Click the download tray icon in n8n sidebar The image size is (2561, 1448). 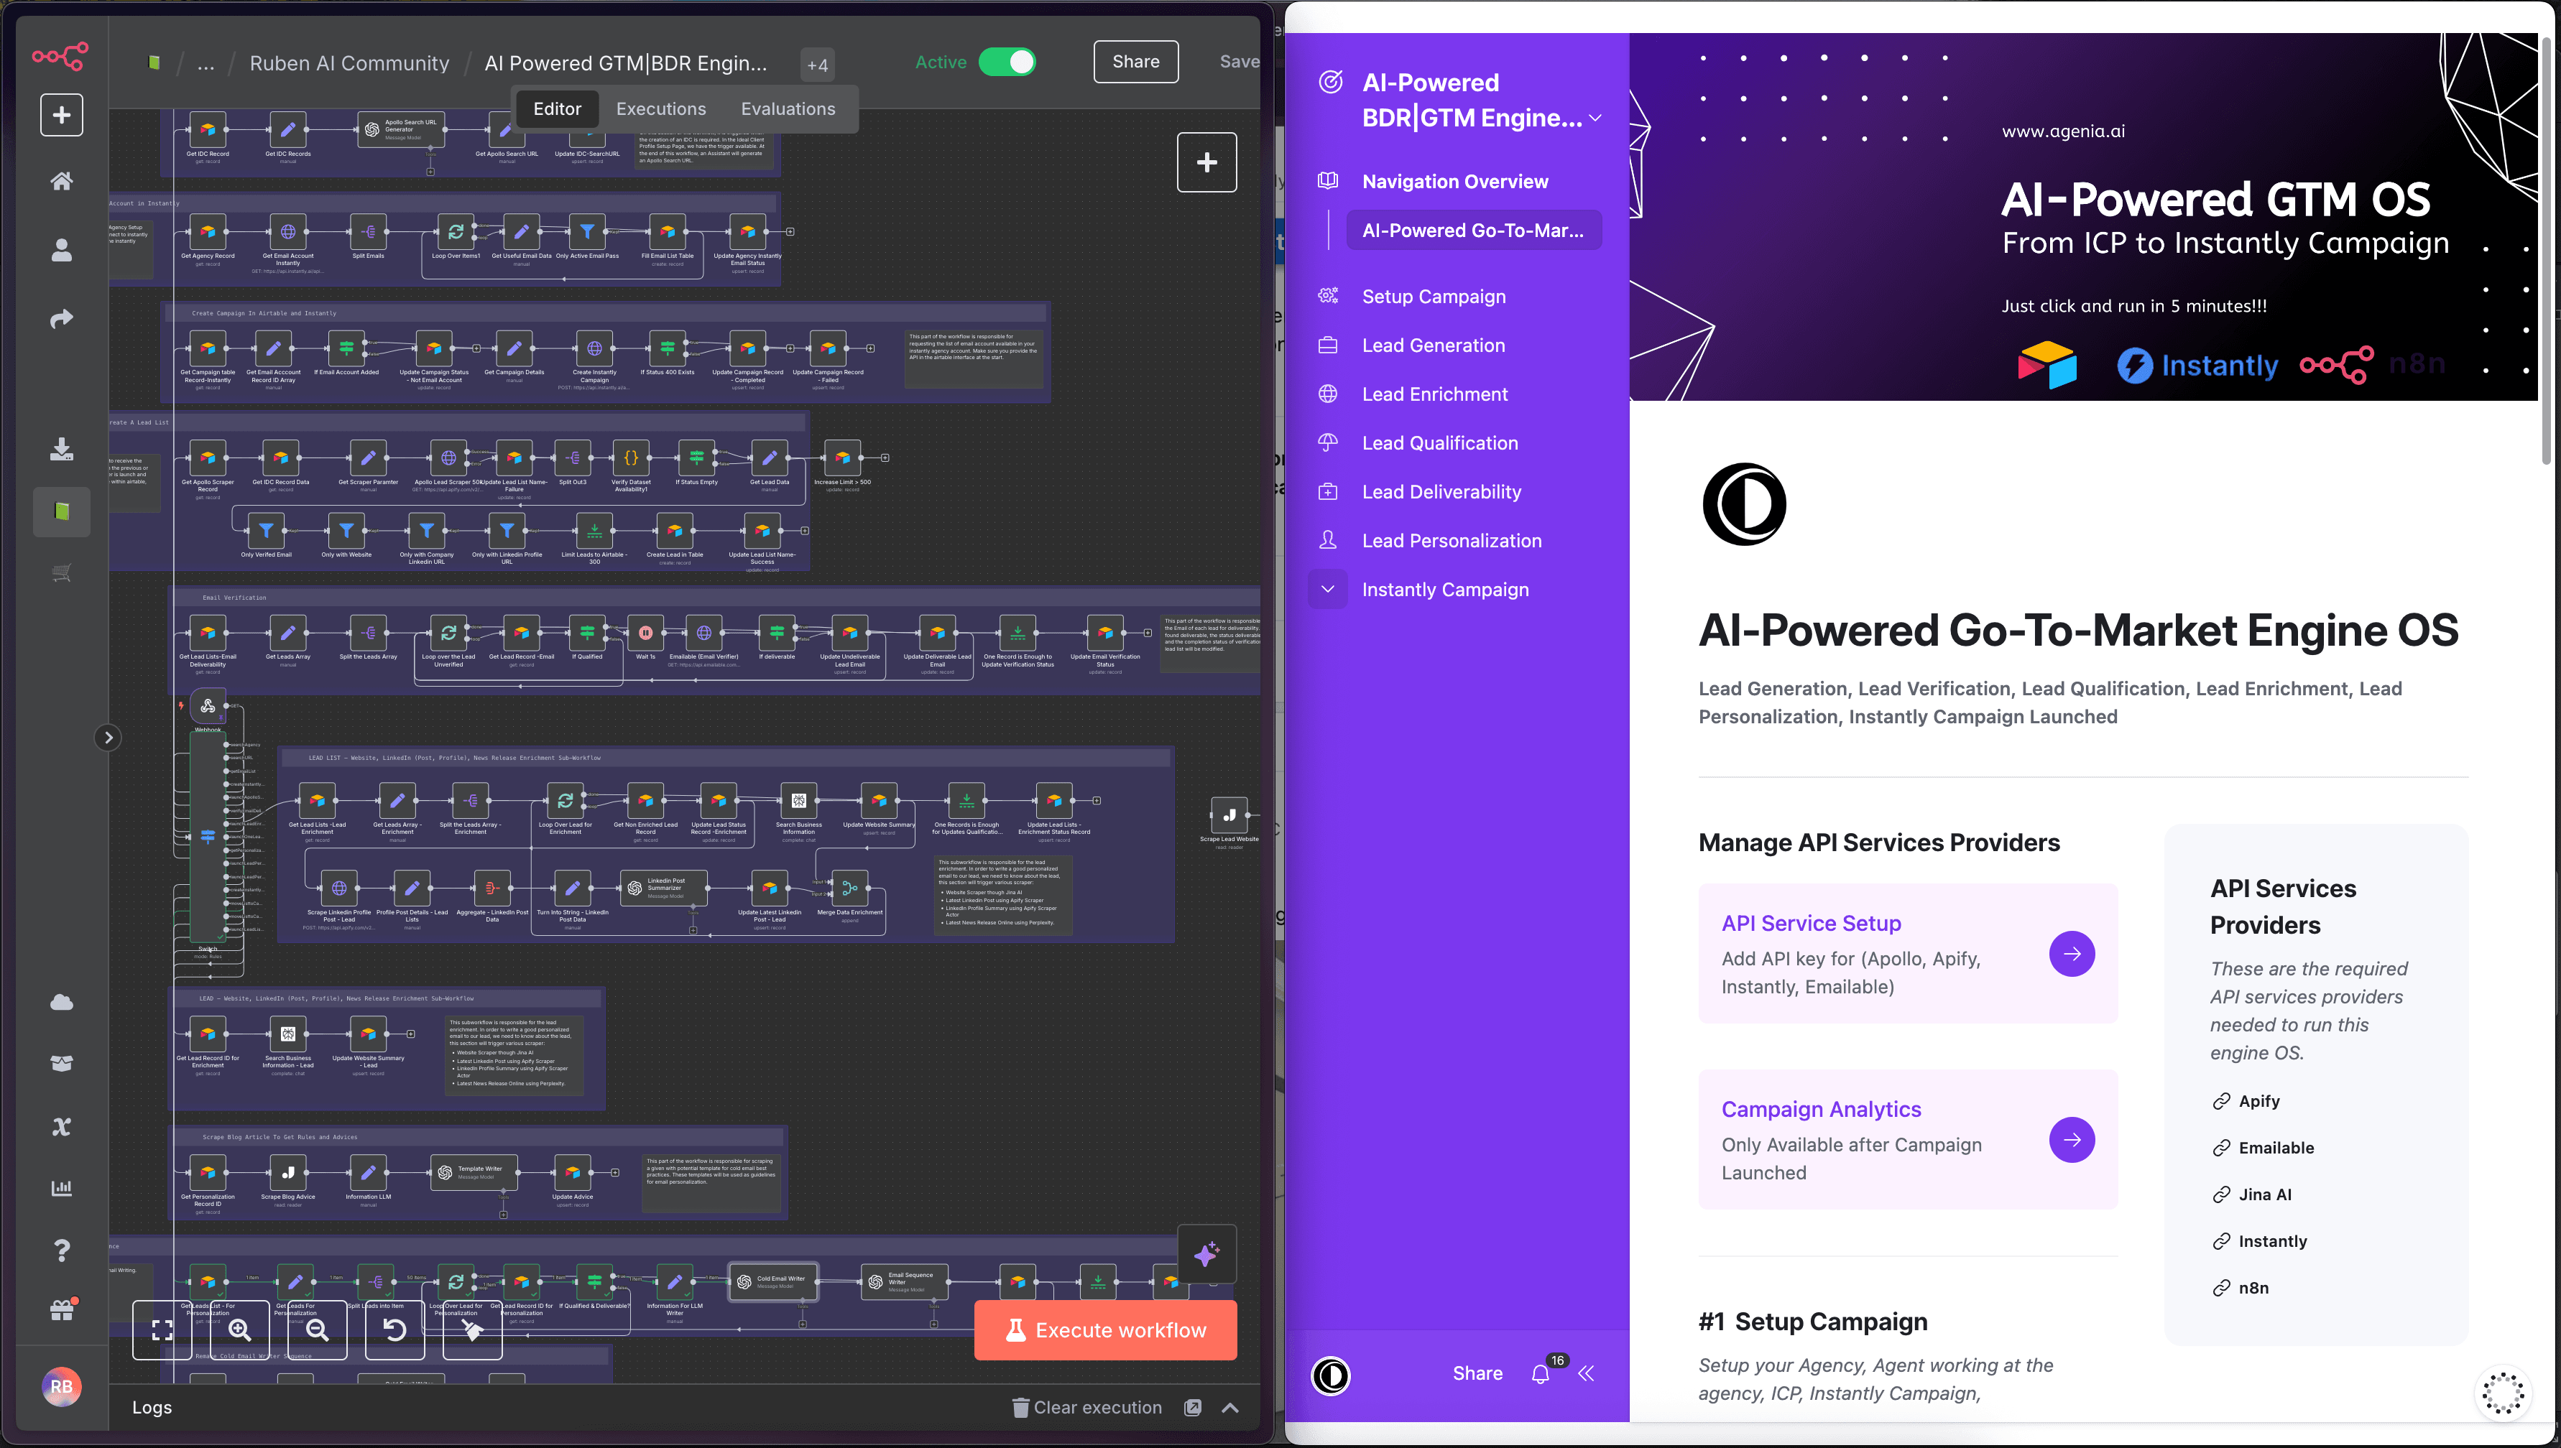point(62,450)
